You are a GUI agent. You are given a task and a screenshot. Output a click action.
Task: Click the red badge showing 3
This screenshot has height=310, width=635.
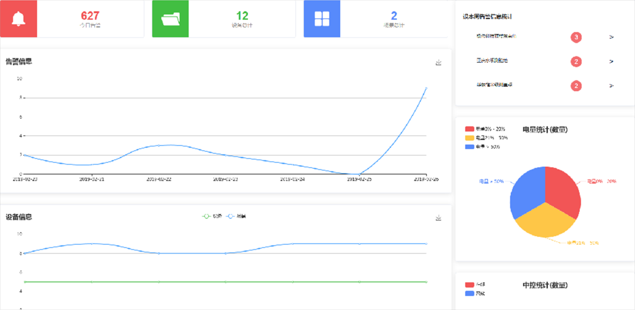(576, 37)
